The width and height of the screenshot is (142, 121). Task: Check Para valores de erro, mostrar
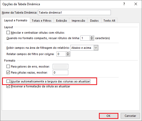[x=8, y=66]
